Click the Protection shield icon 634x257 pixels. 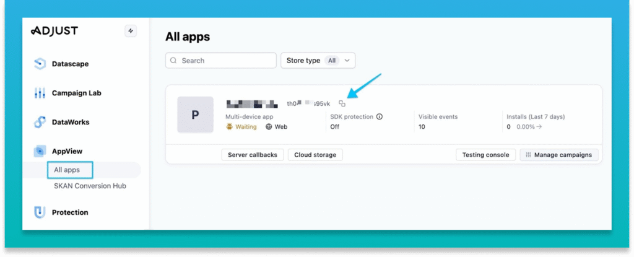(x=40, y=212)
